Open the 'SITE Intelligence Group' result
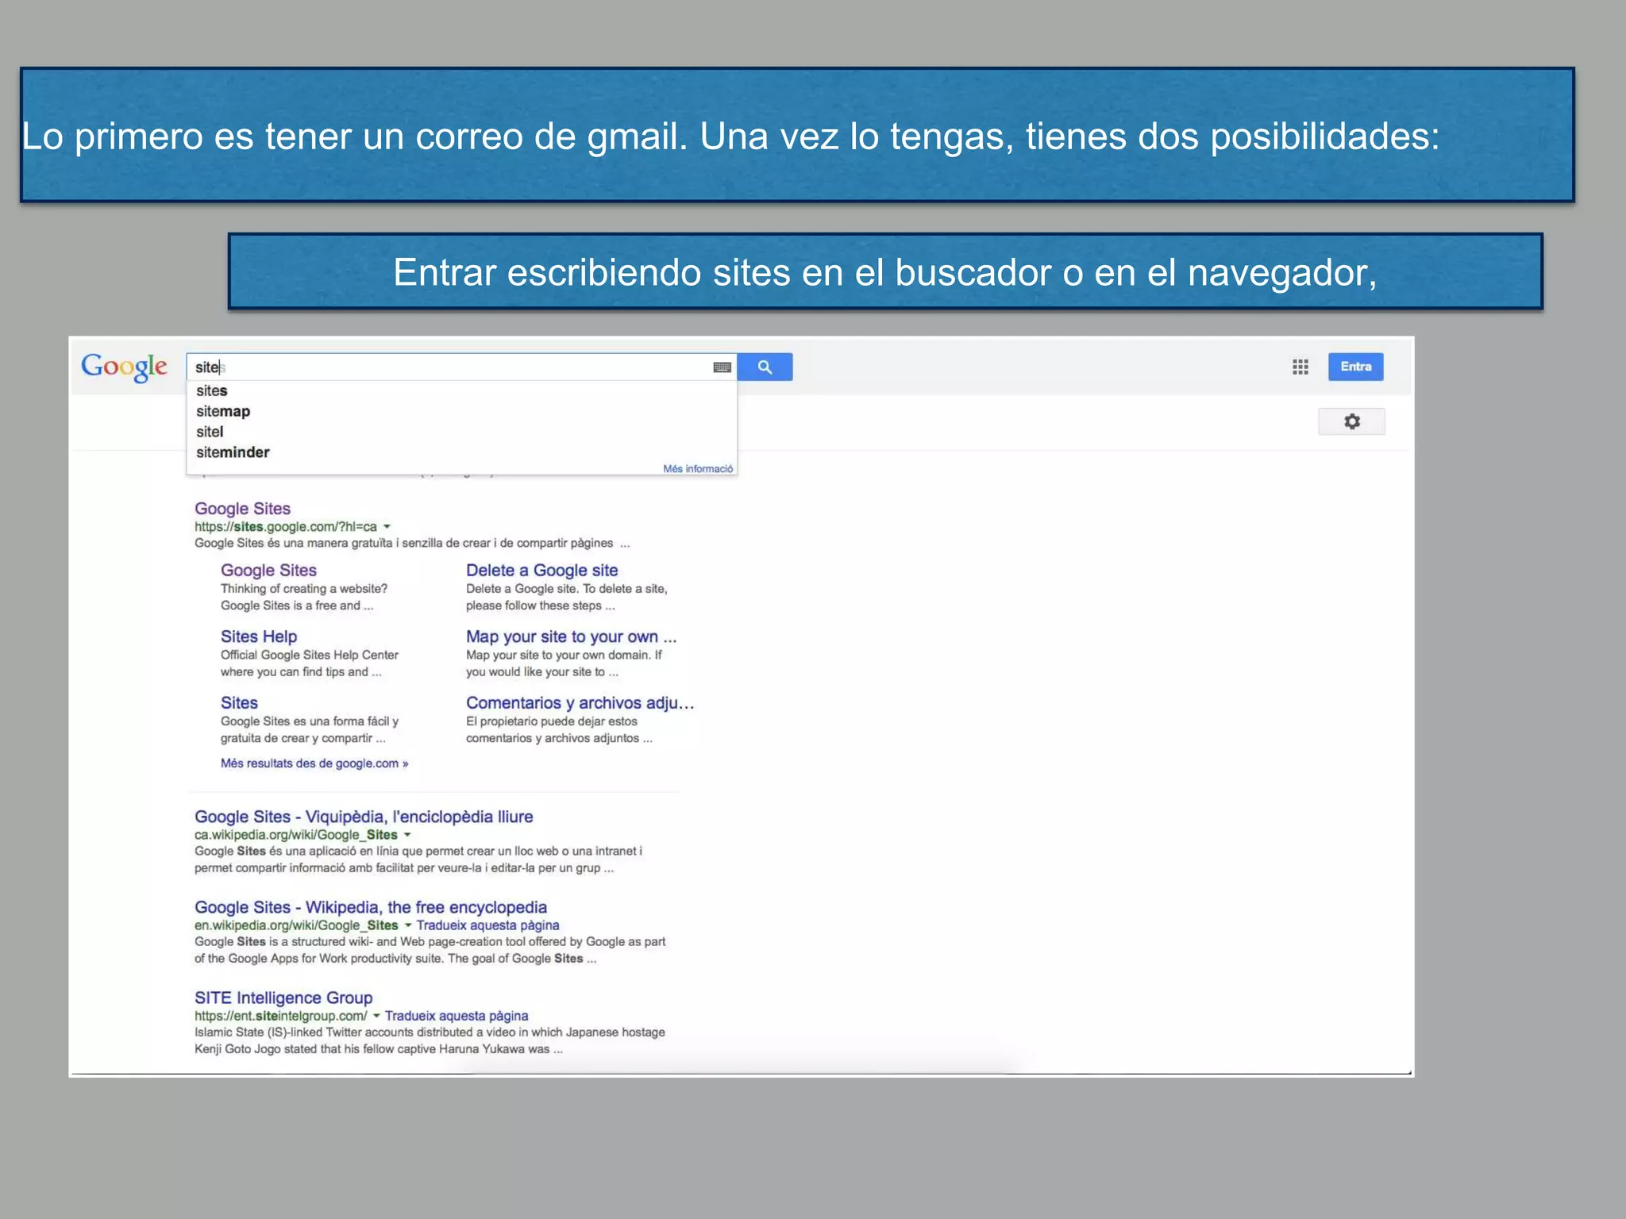 283,998
